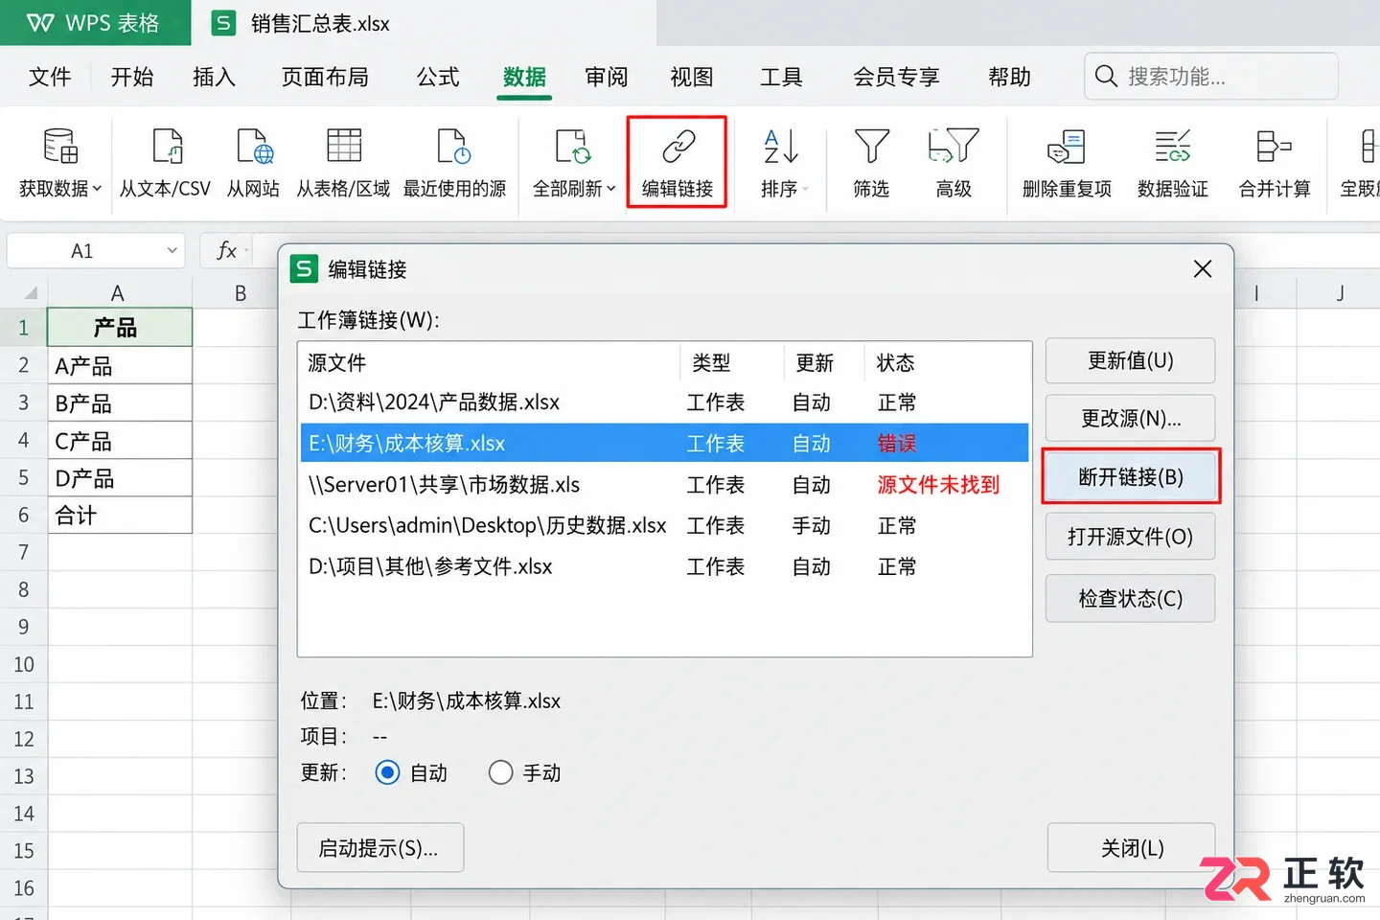Click the 断开链接(B) button
The height and width of the screenshot is (920, 1380).
[x=1131, y=477]
